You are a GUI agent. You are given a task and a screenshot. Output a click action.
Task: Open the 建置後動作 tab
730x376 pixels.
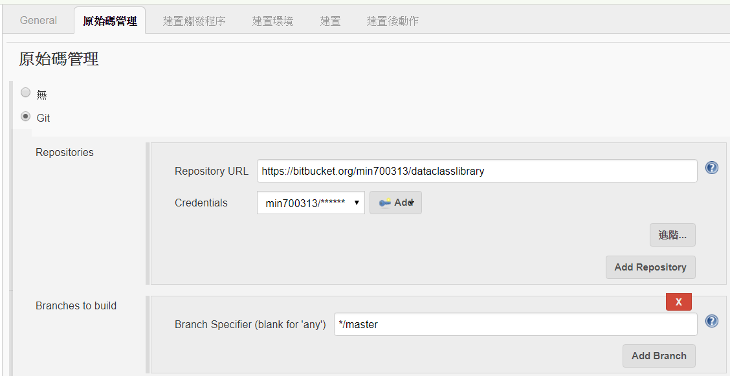pos(392,21)
